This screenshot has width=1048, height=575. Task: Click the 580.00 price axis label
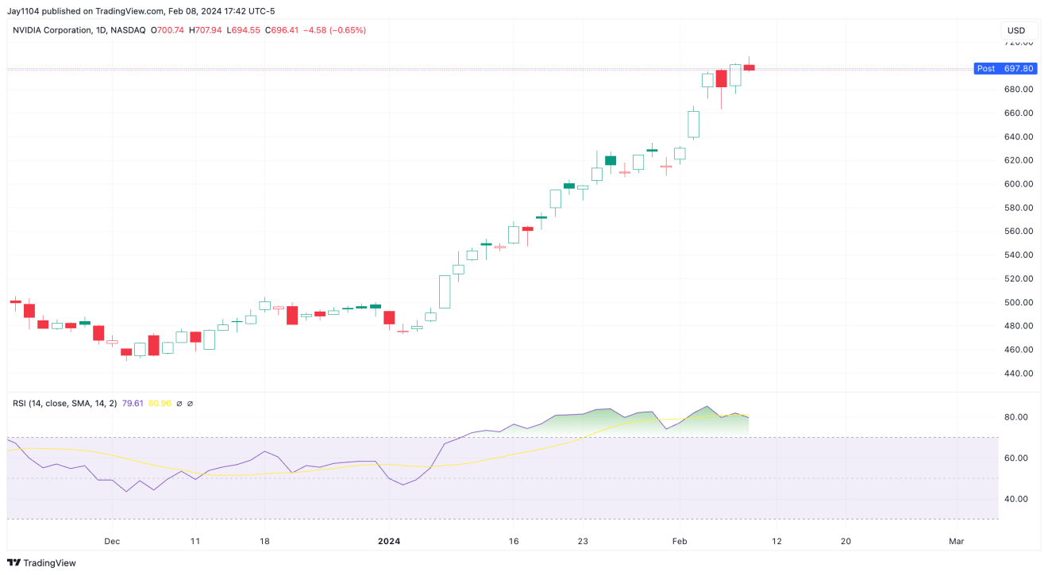click(x=1019, y=208)
